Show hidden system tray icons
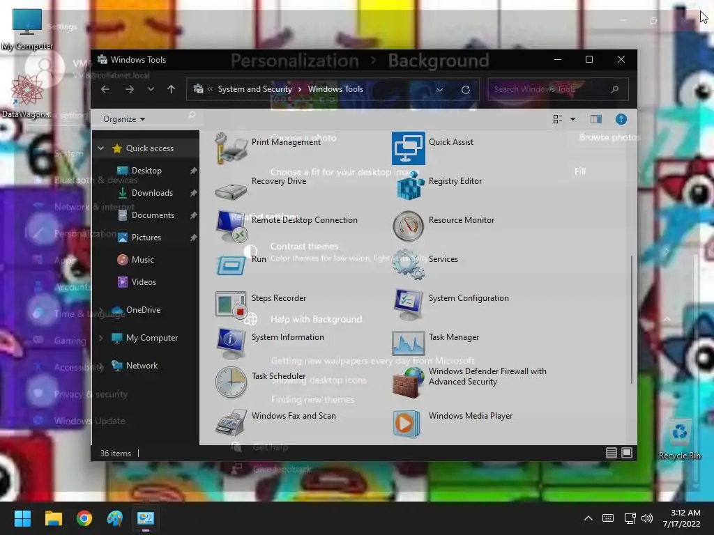This screenshot has height=535, width=714. [x=588, y=518]
